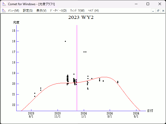
Task: Restore down the inner graph child window
Action: tap(158, 11)
